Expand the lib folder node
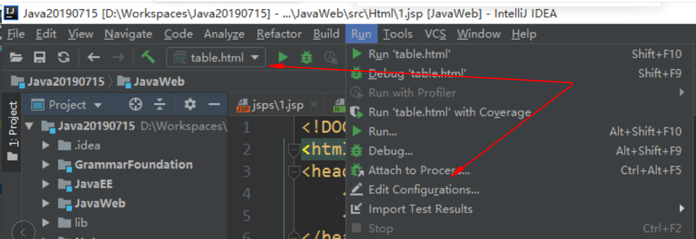The image size is (696, 239). pyautogui.click(x=46, y=223)
